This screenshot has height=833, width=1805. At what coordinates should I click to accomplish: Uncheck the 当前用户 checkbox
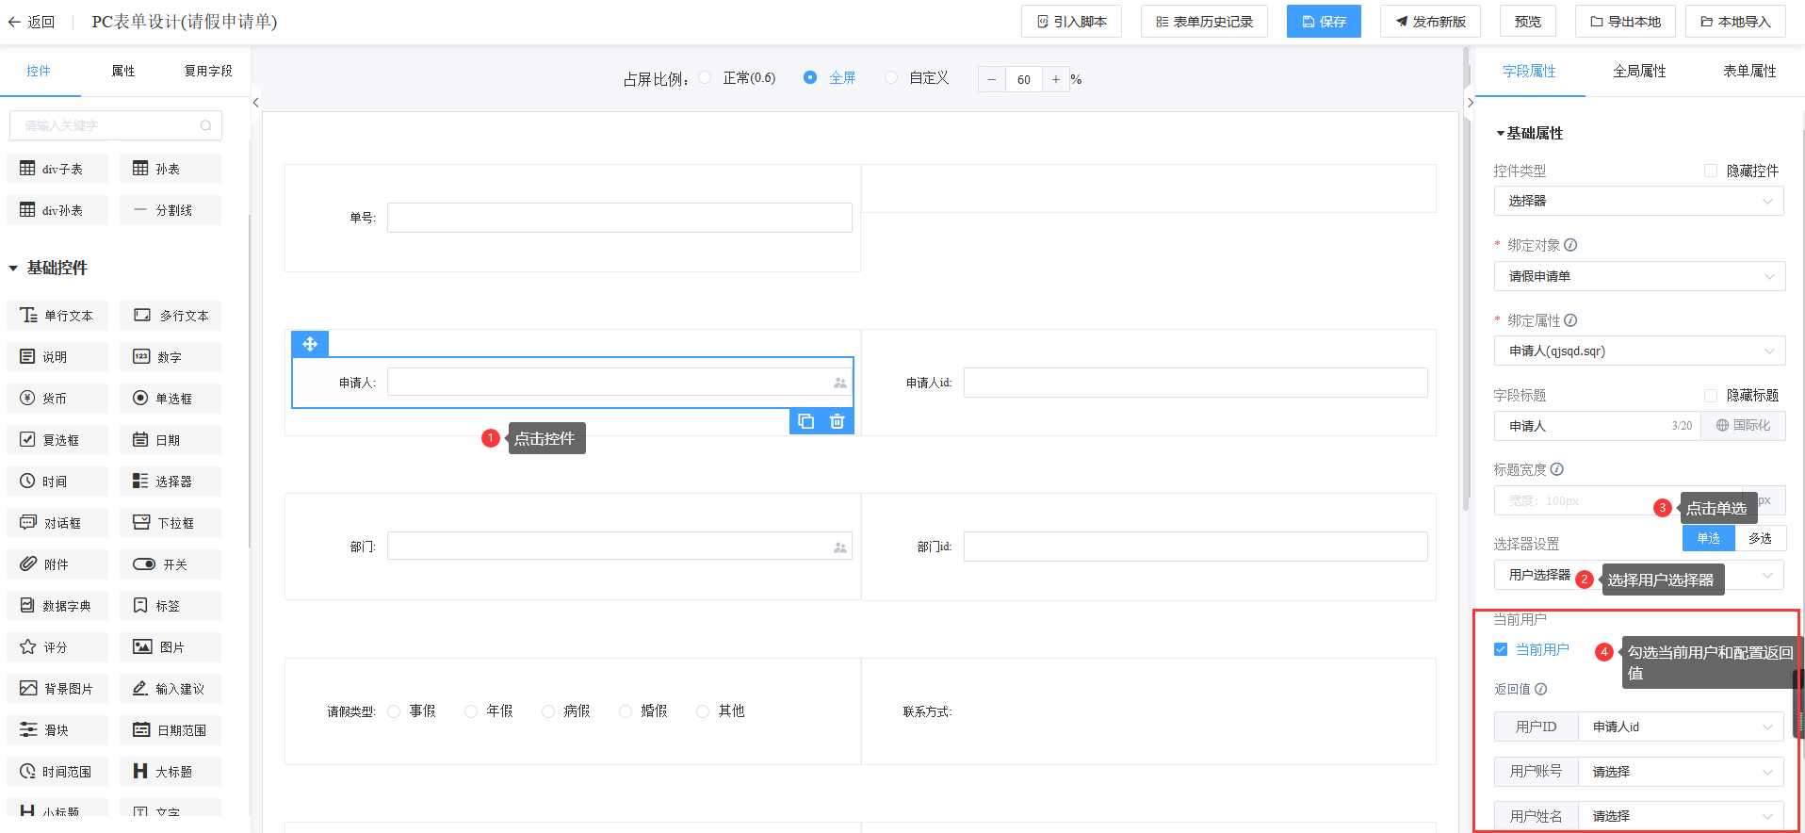tap(1501, 649)
